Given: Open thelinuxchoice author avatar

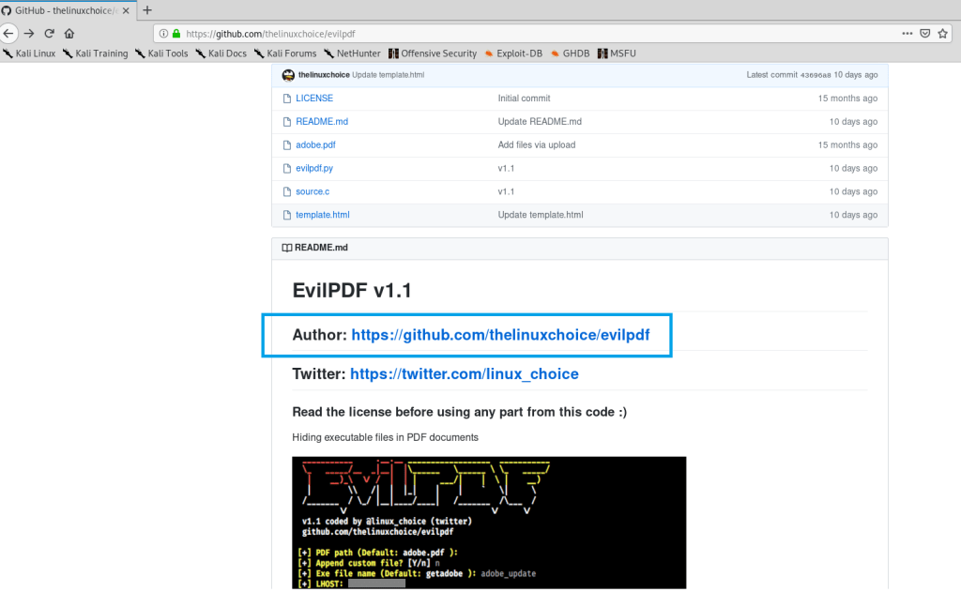Looking at the screenshot, I should point(288,75).
